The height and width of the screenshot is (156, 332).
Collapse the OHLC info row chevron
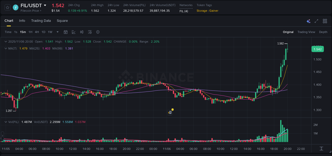tap(6, 42)
